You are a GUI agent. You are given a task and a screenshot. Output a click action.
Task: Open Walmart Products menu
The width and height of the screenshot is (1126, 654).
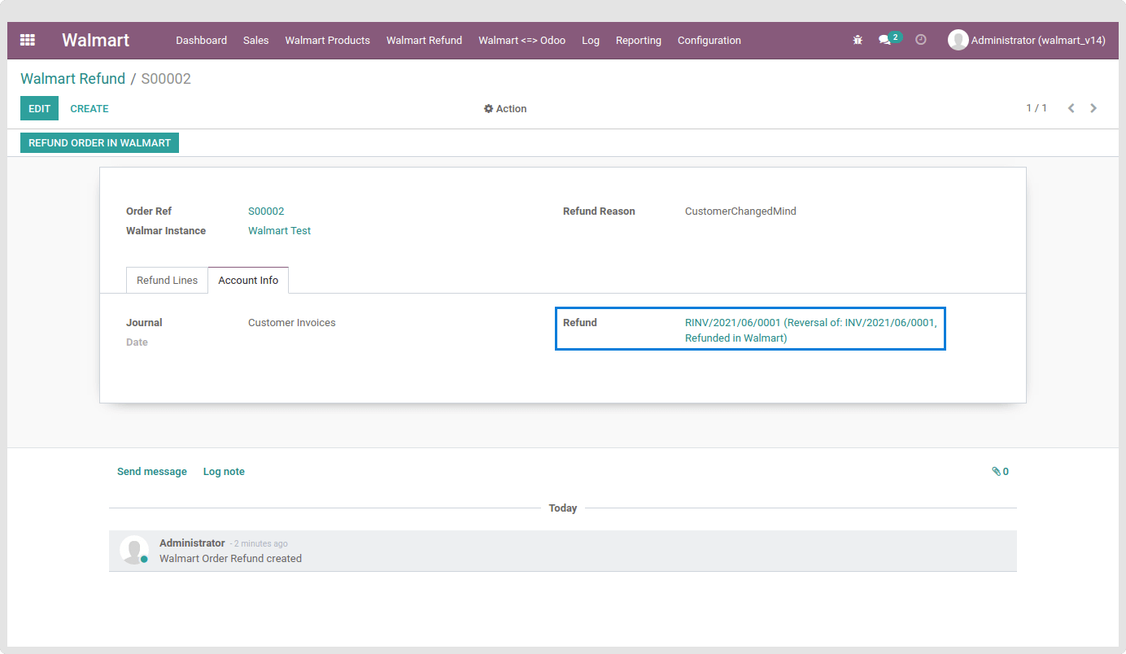[x=327, y=40]
